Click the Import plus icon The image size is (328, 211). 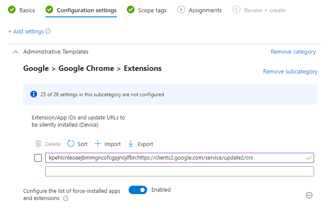tap(98, 144)
